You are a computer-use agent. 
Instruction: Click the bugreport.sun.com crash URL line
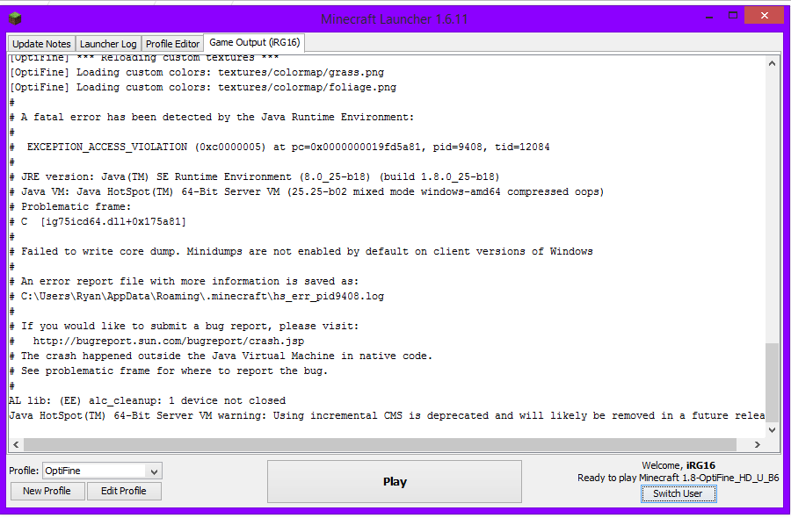157,342
